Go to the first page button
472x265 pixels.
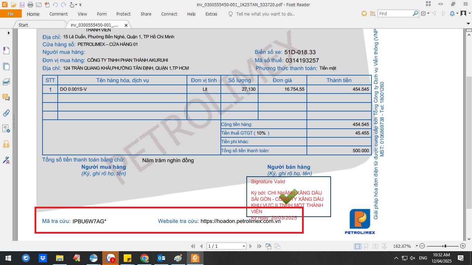[x=193, y=246]
